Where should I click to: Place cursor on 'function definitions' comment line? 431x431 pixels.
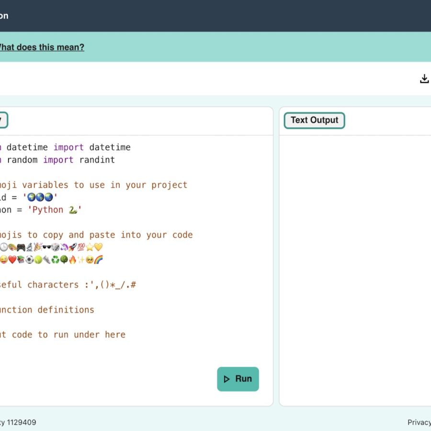[x=48, y=310]
